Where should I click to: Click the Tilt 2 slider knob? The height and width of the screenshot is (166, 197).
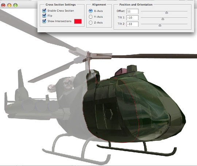point(160,25)
